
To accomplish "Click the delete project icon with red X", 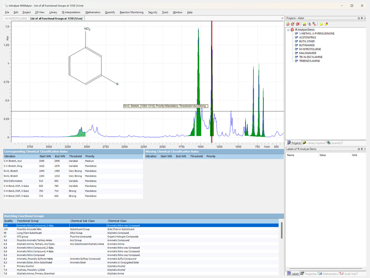I will [298, 24].
